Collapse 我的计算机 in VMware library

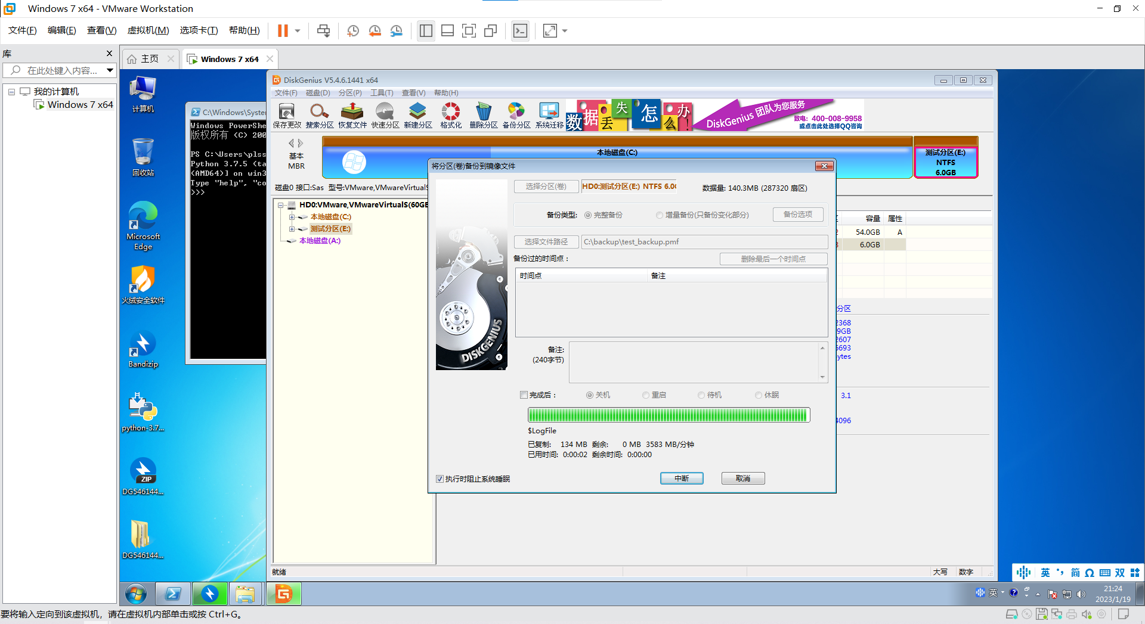point(11,92)
